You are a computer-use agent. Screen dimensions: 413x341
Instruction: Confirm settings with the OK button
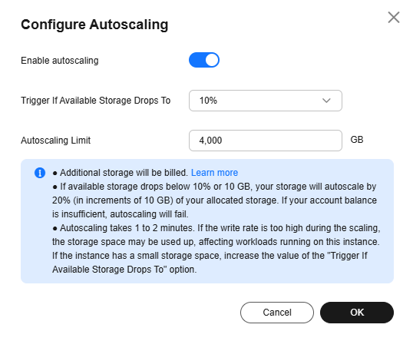357,313
